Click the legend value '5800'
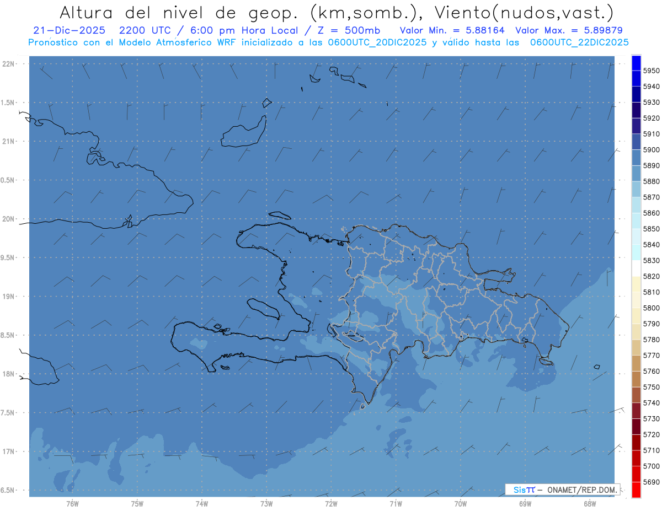 tap(652, 308)
